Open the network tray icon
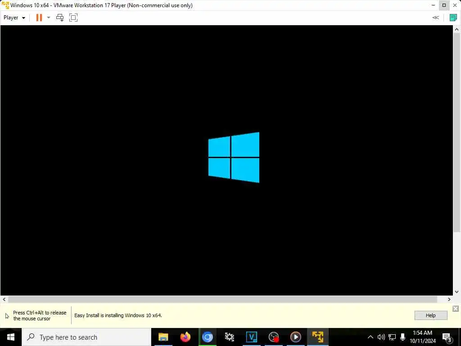This screenshot has height=346, width=461. (392, 337)
